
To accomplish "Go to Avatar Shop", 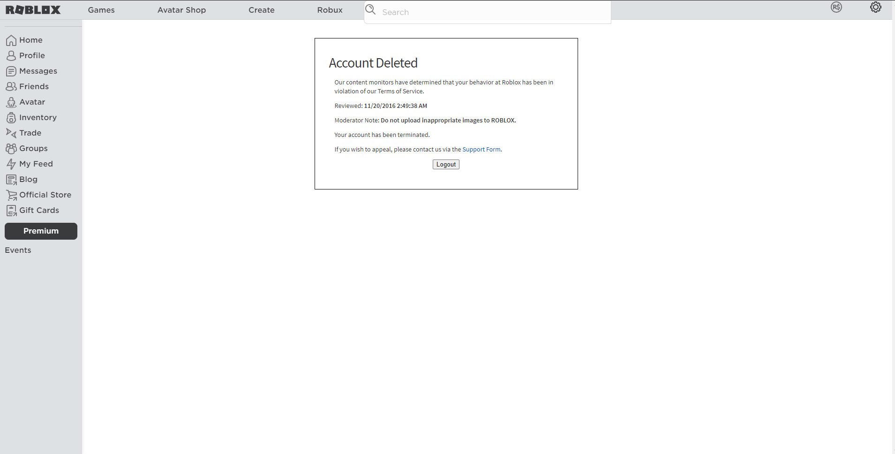I will 181,10.
